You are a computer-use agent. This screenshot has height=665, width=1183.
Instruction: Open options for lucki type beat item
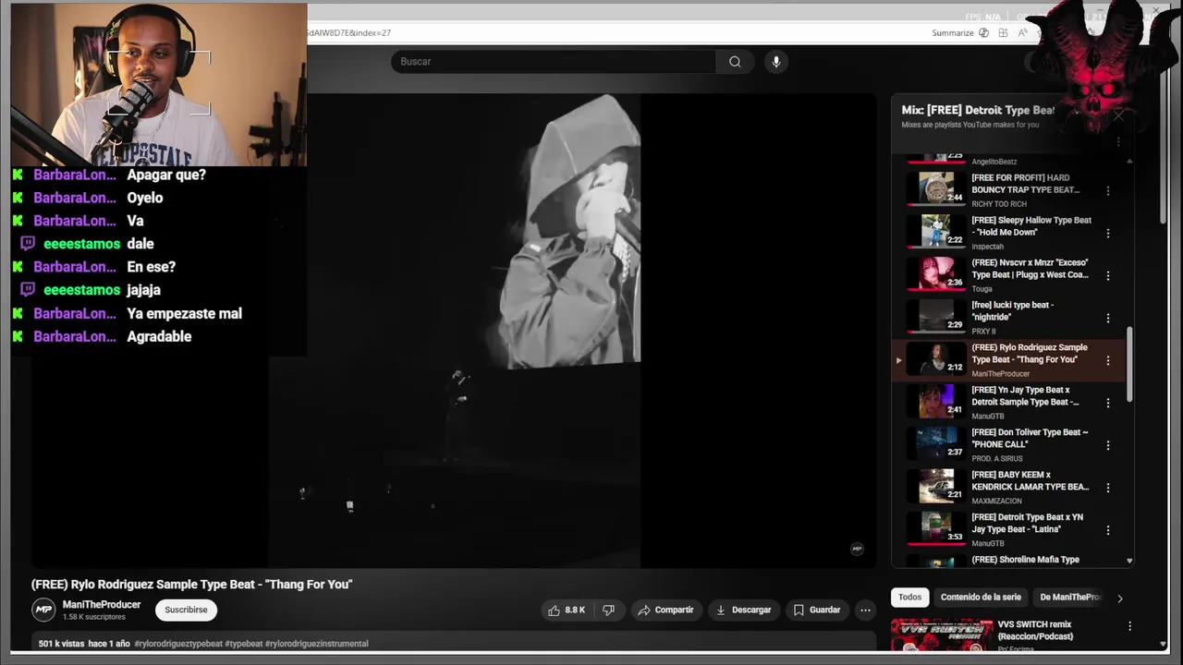click(1108, 319)
